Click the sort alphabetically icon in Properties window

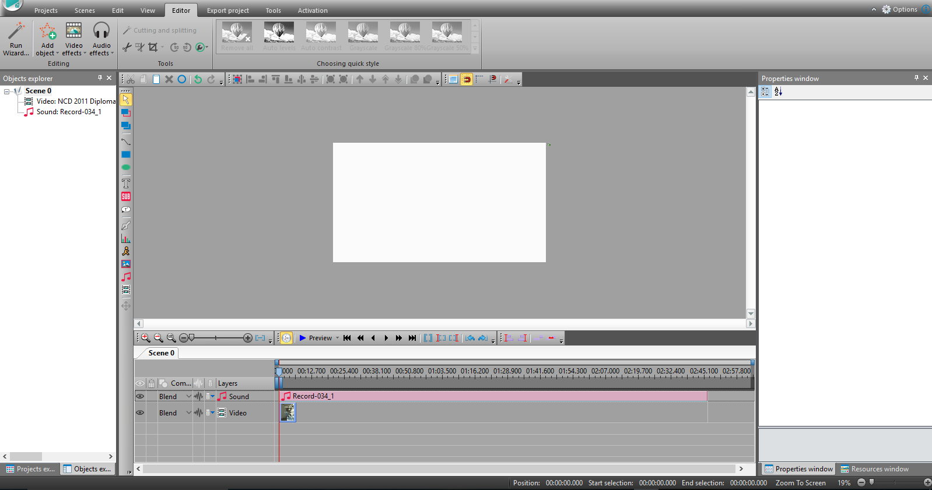(x=778, y=91)
